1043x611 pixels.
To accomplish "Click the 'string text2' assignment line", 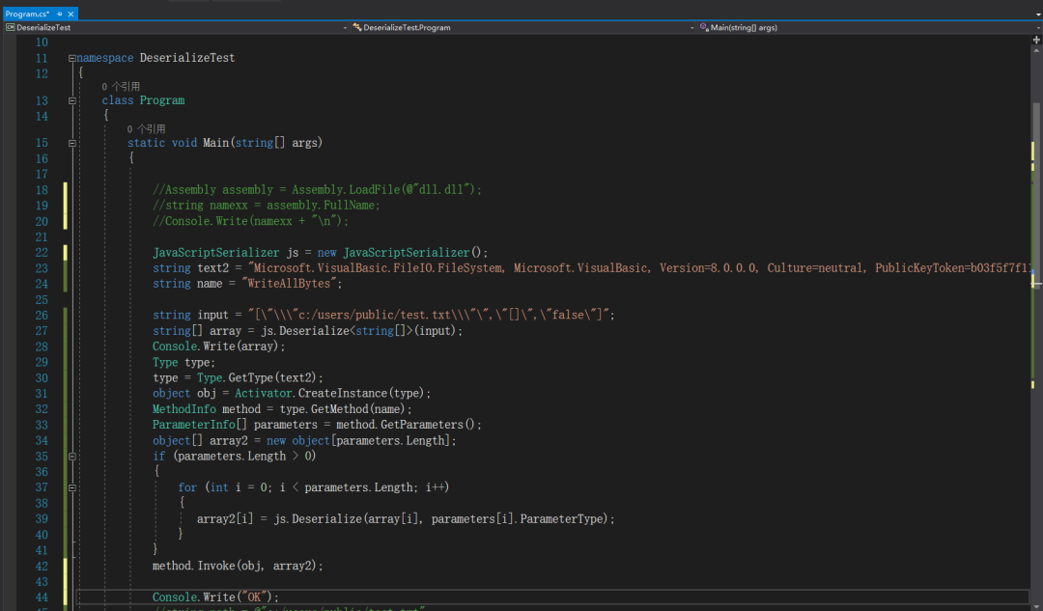I will click(591, 268).
